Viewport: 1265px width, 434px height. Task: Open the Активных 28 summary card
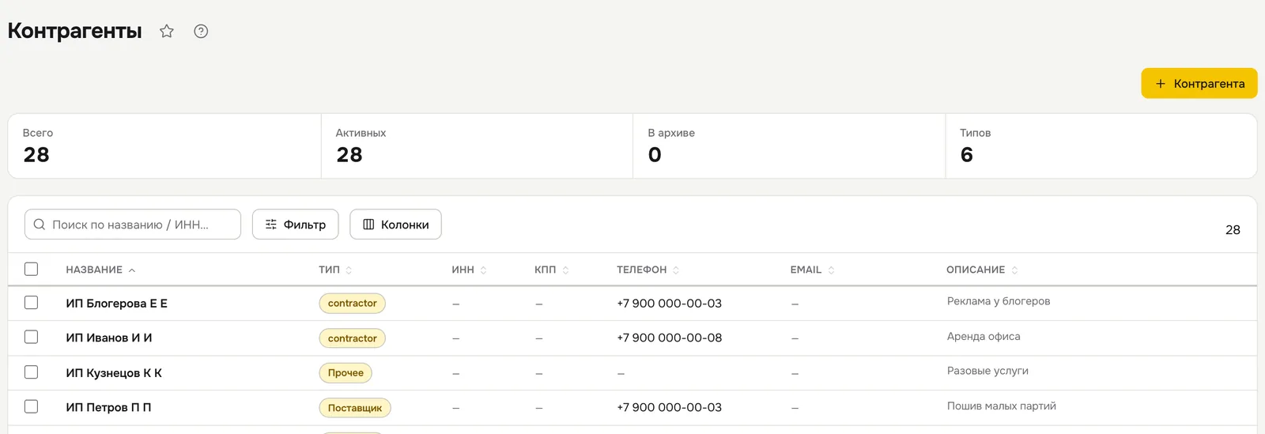tap(477, 146)
